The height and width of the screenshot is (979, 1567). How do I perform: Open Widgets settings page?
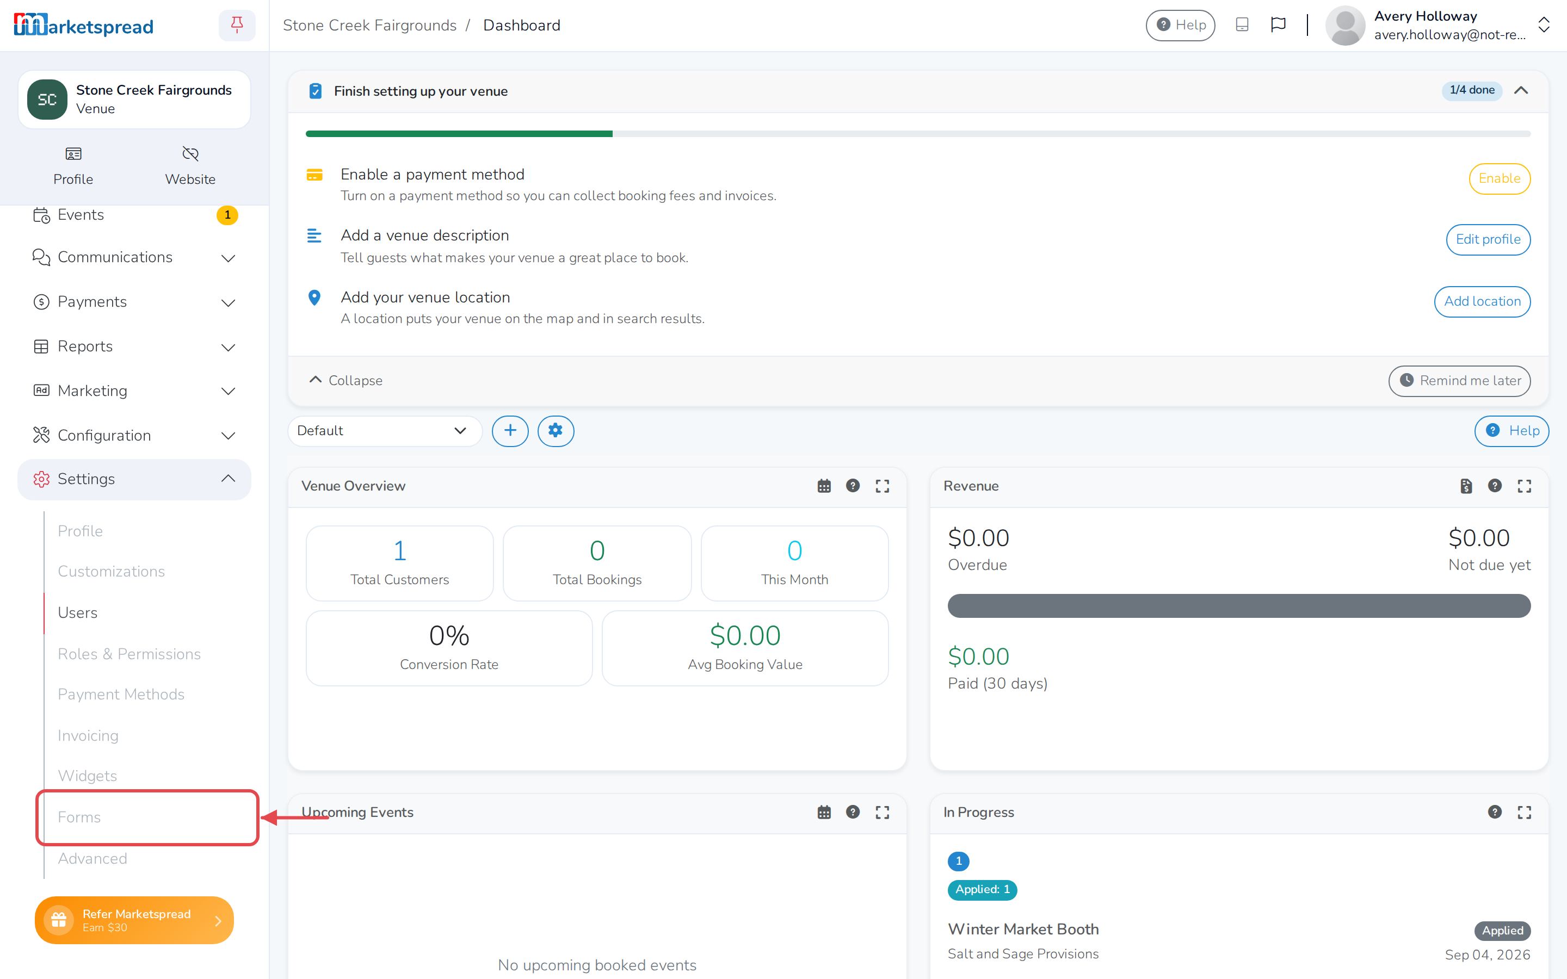click(x=88, y=776)
